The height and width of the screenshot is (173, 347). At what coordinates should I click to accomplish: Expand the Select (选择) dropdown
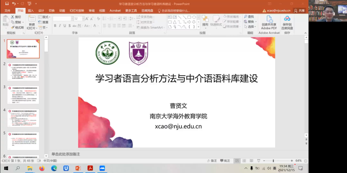pyautogui.click(x=252, y=27)
